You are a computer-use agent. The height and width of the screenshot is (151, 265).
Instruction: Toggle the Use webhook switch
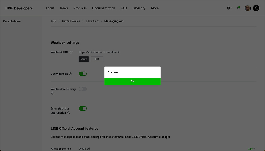[83, 74]
